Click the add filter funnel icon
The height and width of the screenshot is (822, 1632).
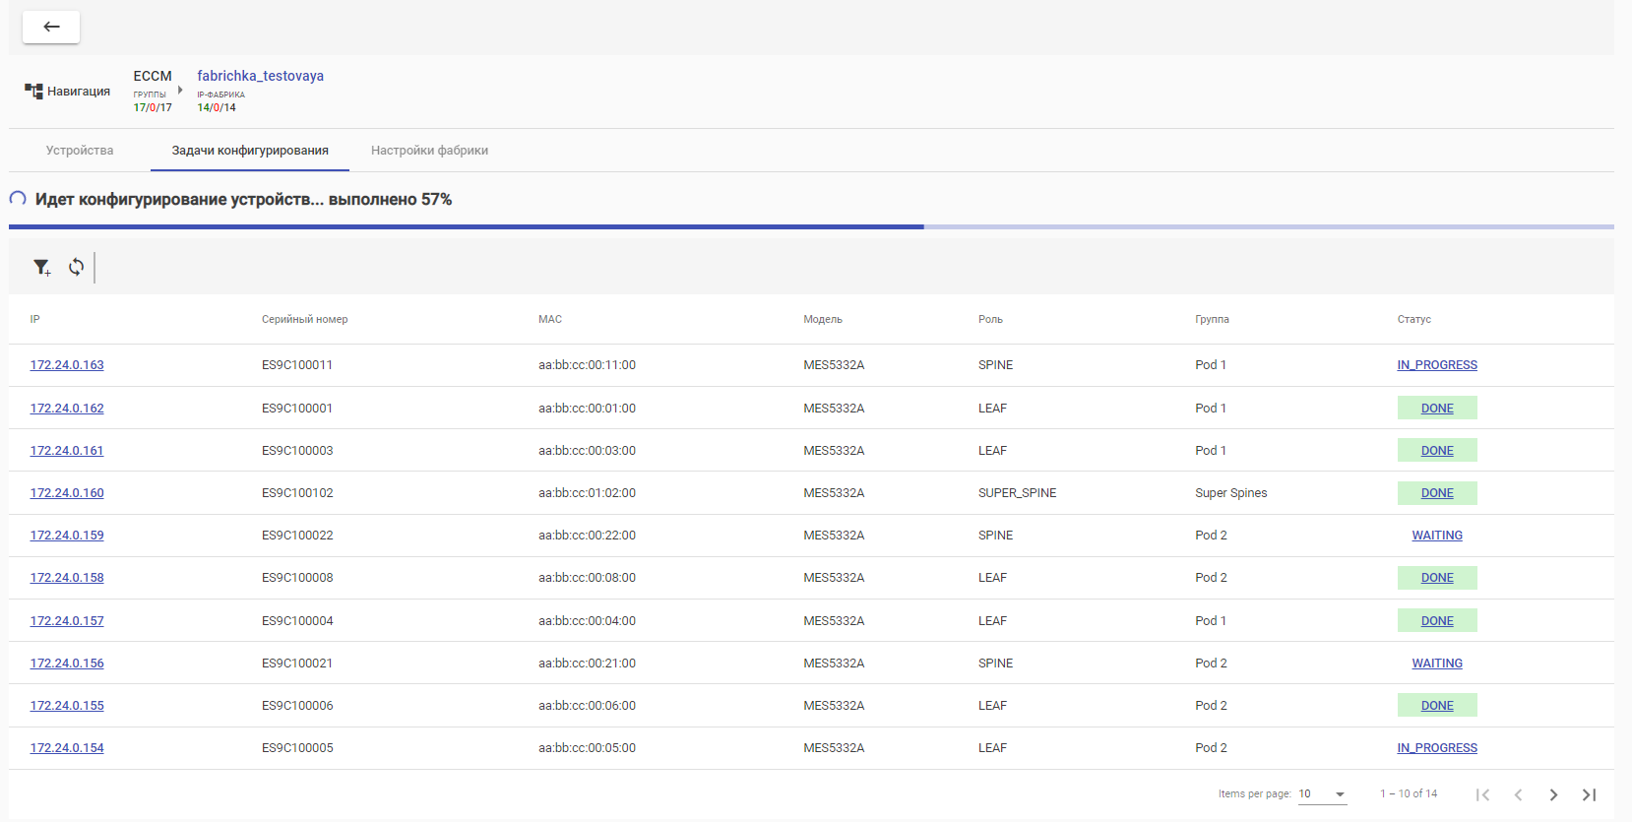(41, 267)
